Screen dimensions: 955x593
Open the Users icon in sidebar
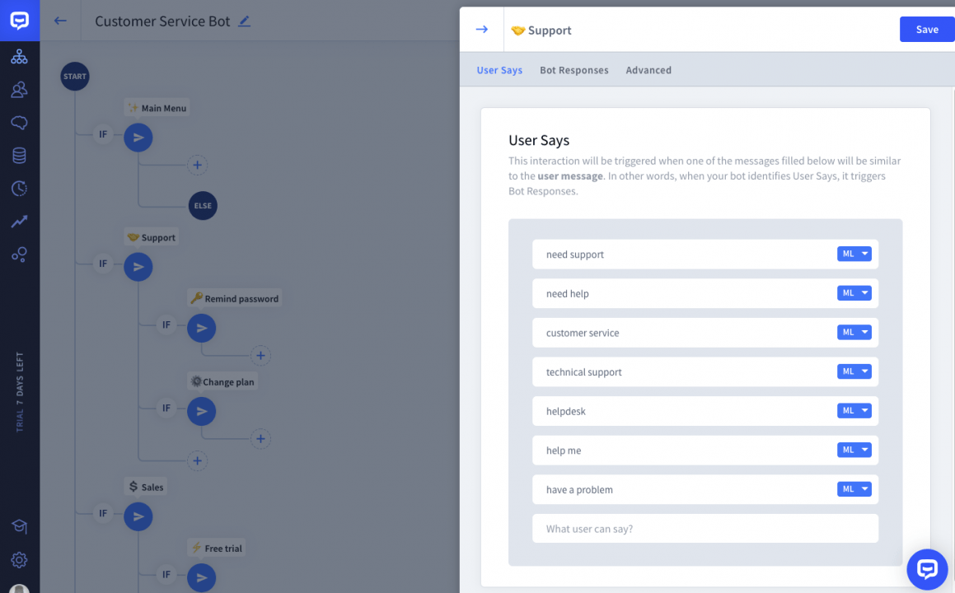[x=19, y=89]
